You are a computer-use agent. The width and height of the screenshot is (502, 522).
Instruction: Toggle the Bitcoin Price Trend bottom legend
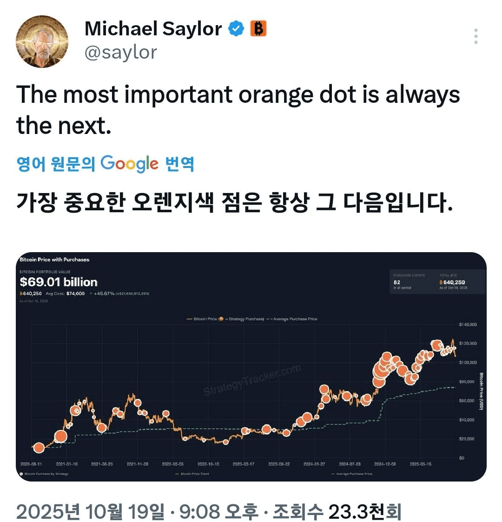192,474
